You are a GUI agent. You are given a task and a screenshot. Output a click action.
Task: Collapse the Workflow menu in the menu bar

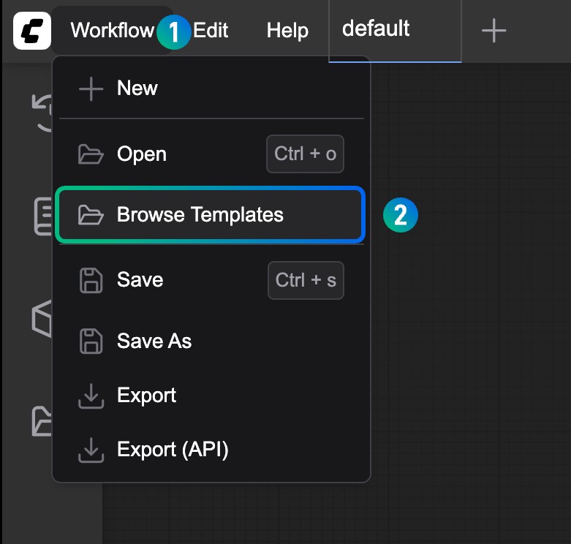tap(112, 31)
